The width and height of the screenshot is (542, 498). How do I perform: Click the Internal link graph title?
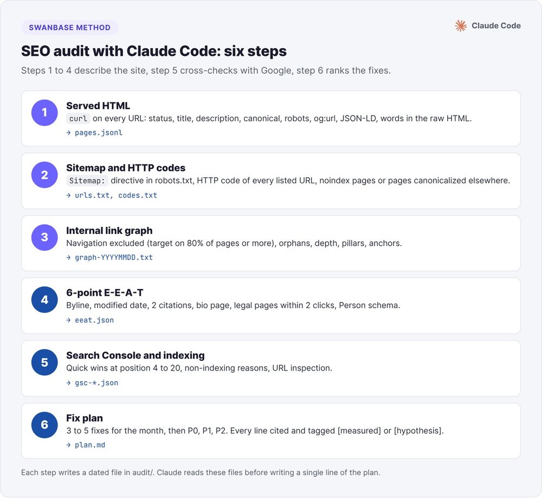point(109,231)
